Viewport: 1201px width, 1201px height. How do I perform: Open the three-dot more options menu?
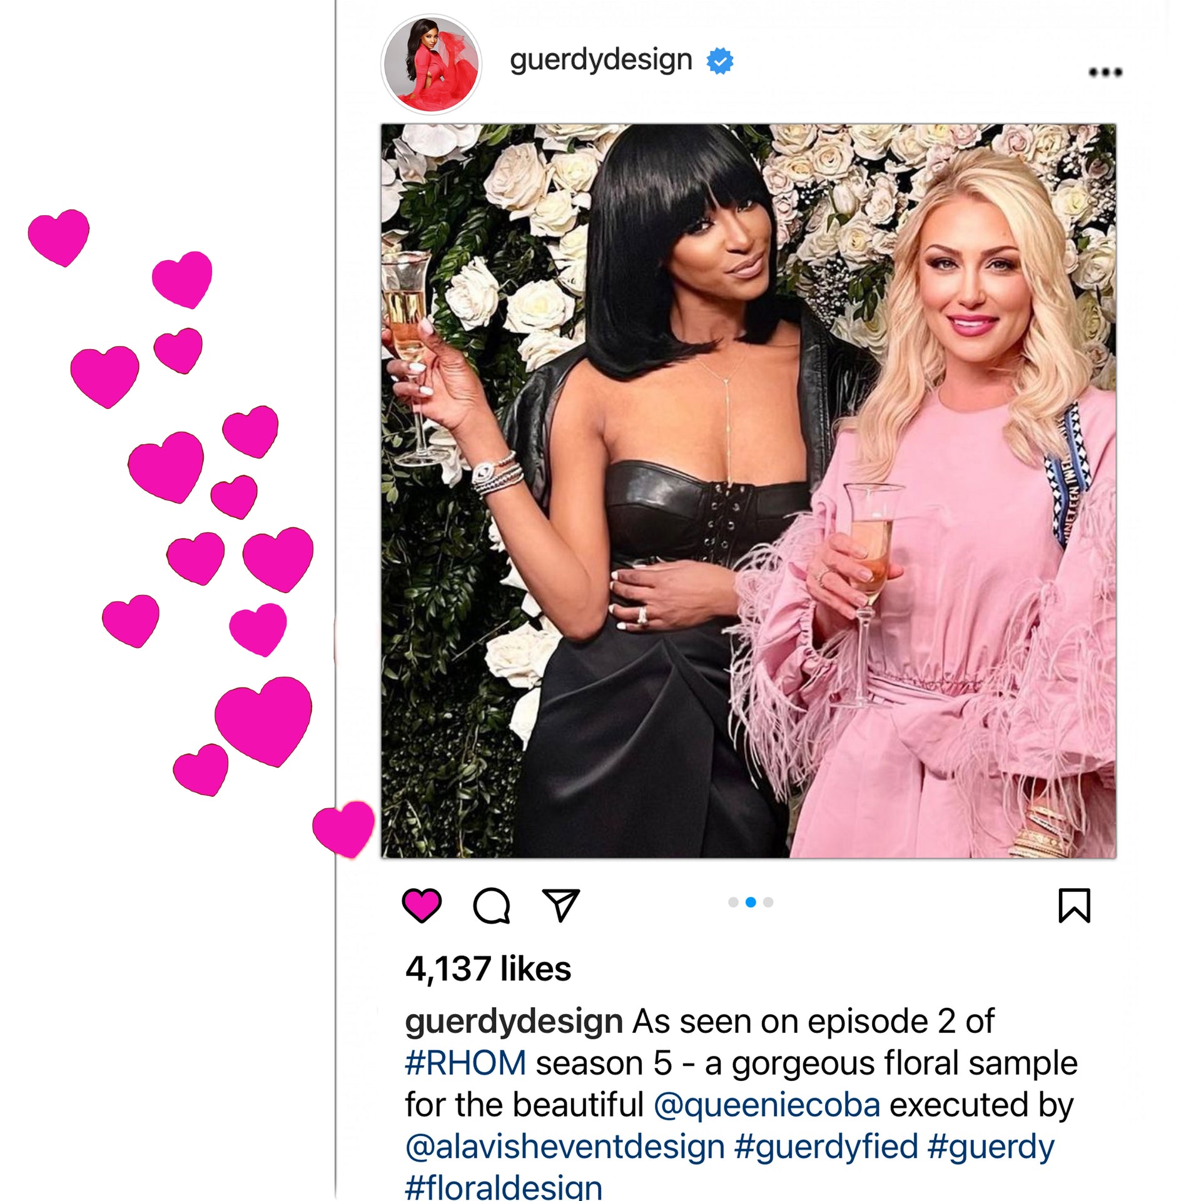(x=1105, y=72)
